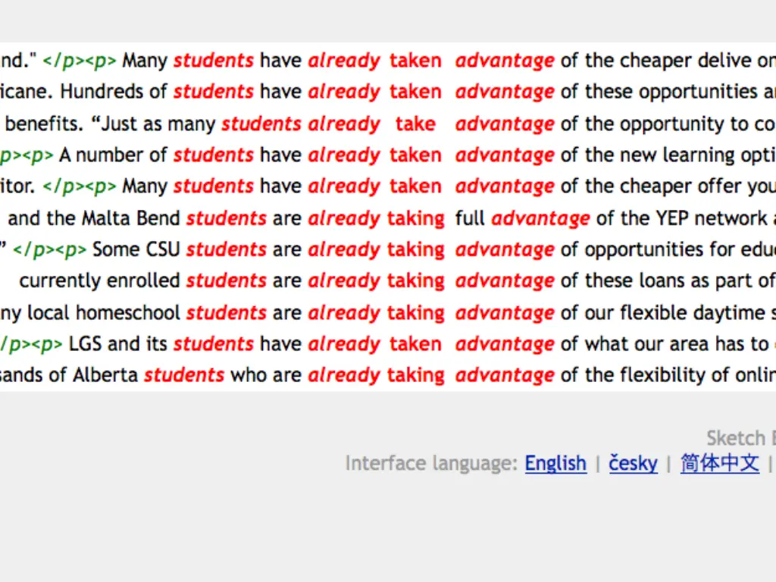The height and width of the screenshot is (582, 776).
Task: Click 'students' in the 'Hundreds of' line
Action: pos(213,92)
